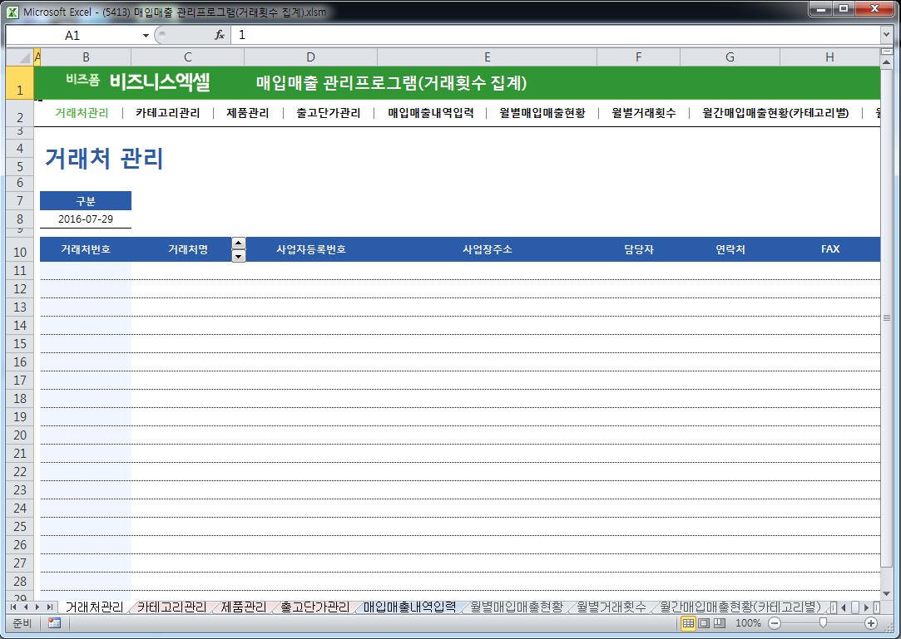
Task: Click 연락처 column header
Action: point(730,249)
